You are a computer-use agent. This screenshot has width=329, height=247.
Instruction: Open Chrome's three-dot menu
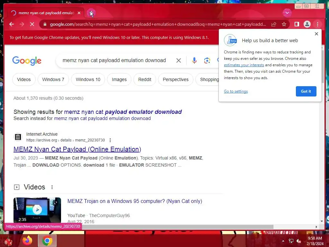(x=317, y=24)
